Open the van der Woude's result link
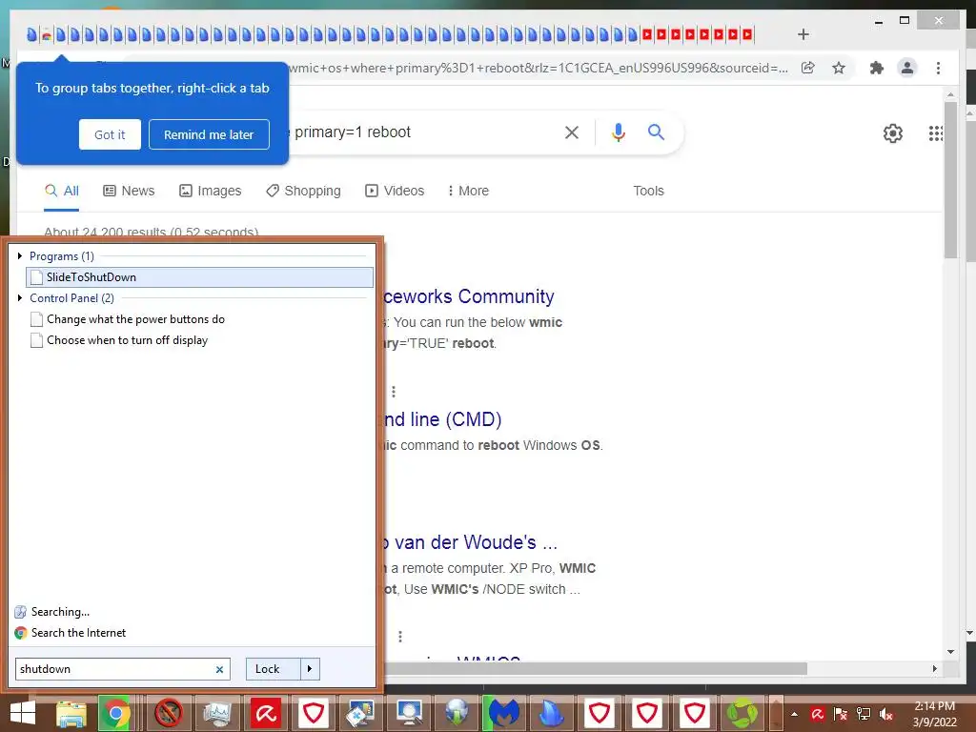Screen dimensions: 976x732 pos(470,542)
